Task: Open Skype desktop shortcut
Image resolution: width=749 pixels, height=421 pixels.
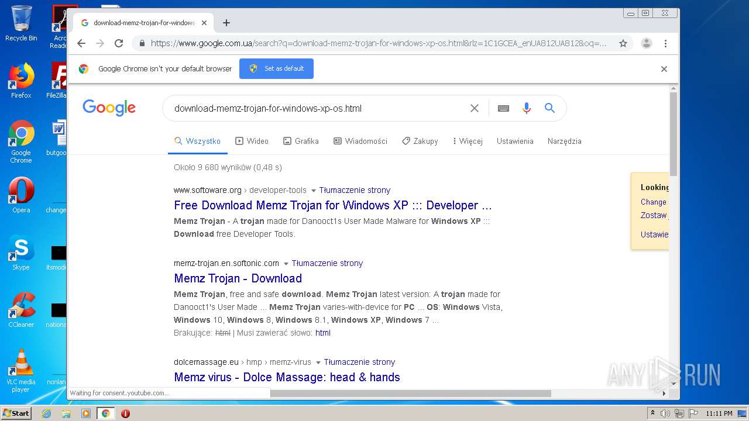Action: click(x=21, y=253)
